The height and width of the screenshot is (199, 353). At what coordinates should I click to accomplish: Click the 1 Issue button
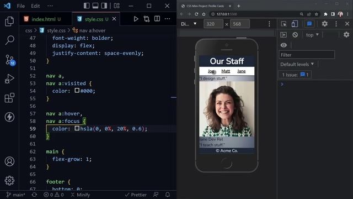pos(295,75)
